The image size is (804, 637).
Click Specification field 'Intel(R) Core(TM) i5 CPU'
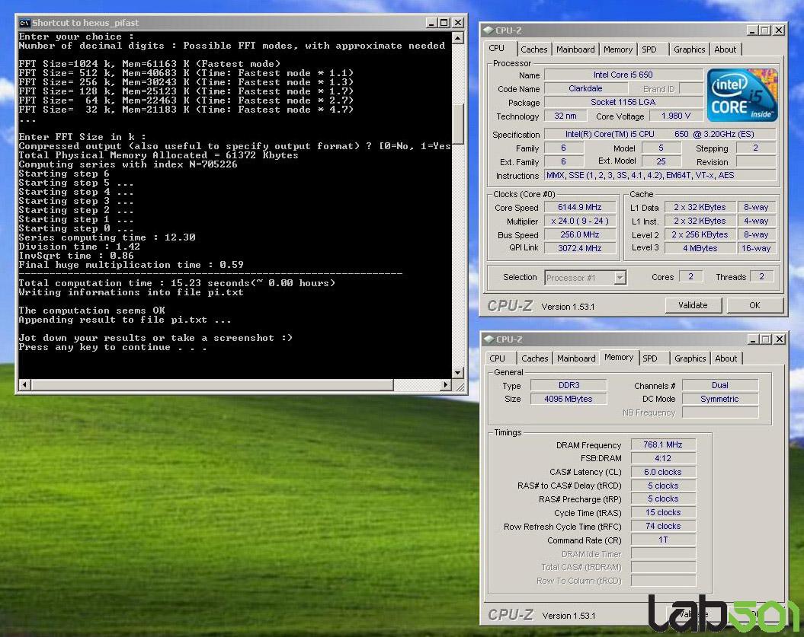660,134
